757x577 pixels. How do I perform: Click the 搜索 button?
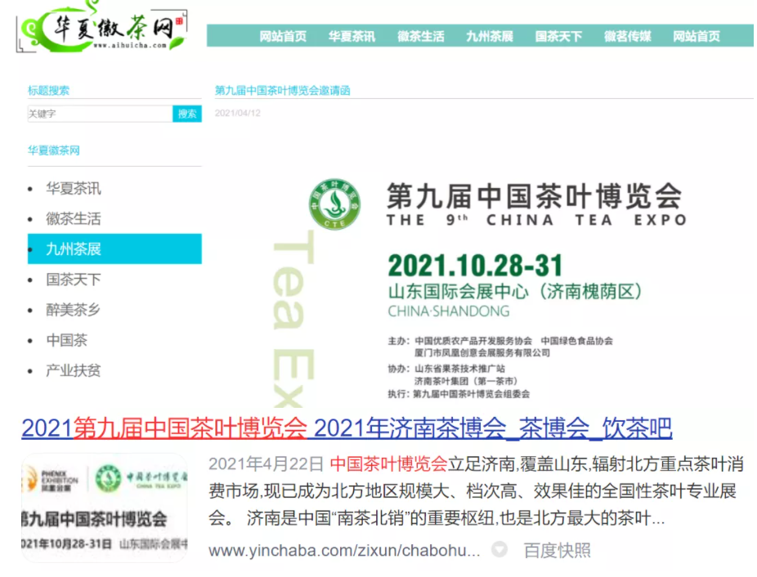pyautogui.click(x=187, y=114)
